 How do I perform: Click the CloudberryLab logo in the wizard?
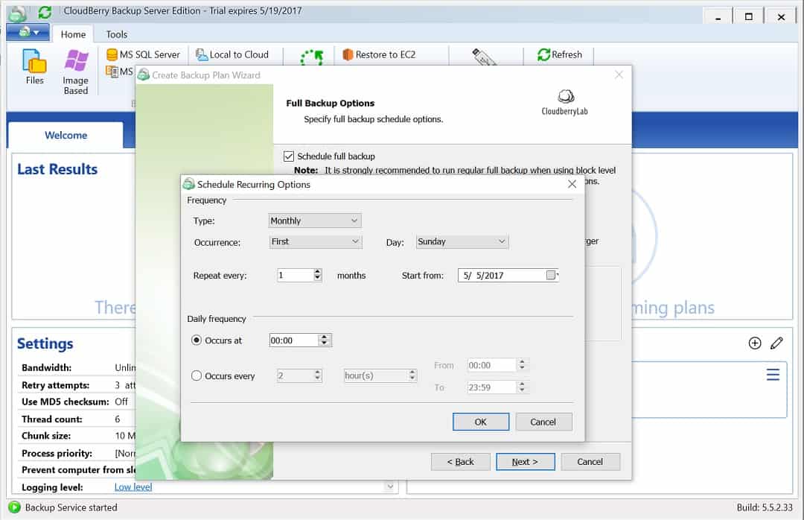(564, 102)
